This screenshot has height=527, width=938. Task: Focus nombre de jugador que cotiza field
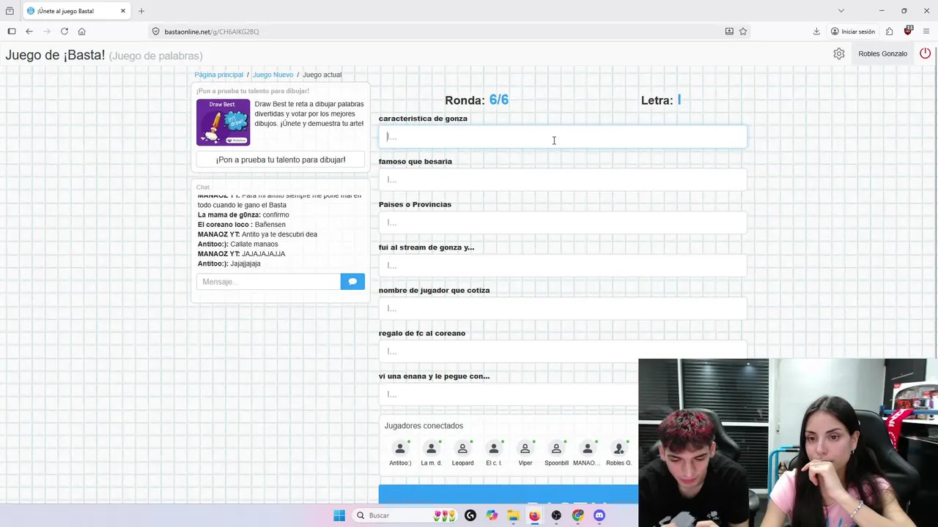point(563,309)
